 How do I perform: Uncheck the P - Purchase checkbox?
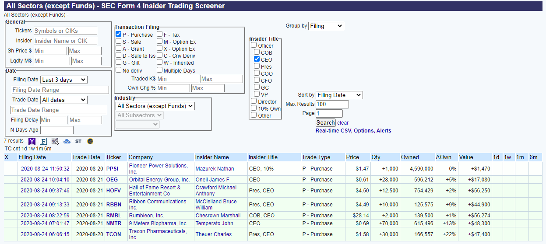point(118,34)
